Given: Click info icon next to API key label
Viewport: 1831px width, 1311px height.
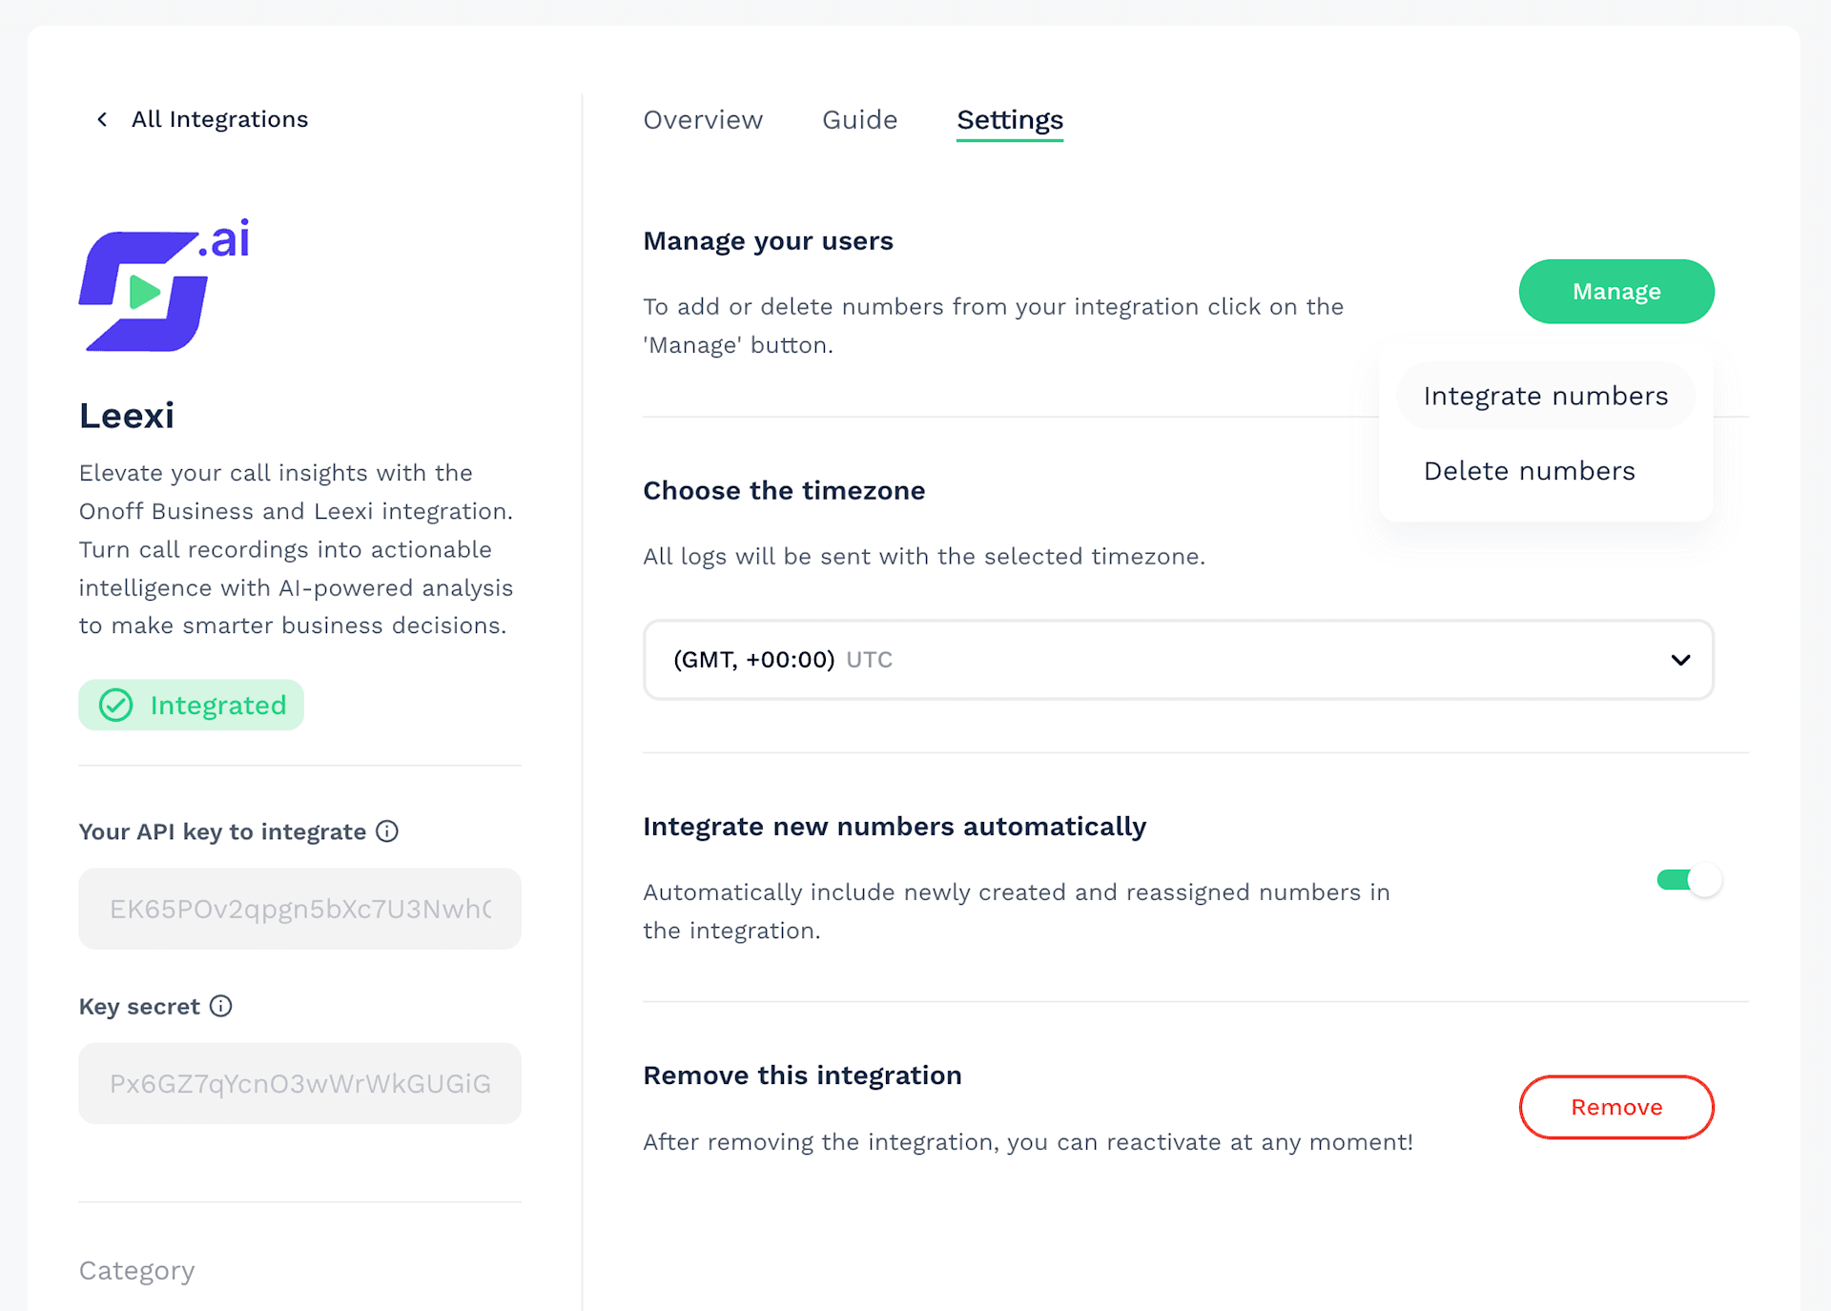Looking at the screenshot, I should coord(387,831).
